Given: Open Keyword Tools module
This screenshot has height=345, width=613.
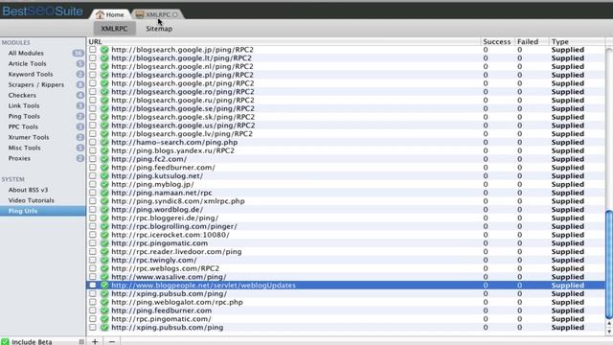Looking at the screenshot, I should pyautogui.click(x=31, y=75).
